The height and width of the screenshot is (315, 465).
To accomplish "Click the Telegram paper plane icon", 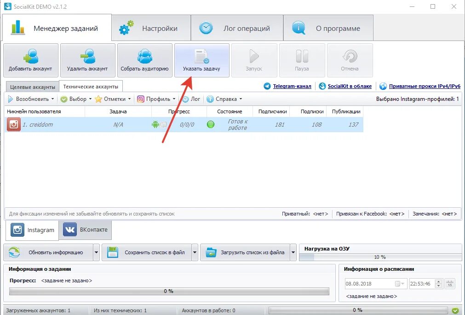I will 267,86.
